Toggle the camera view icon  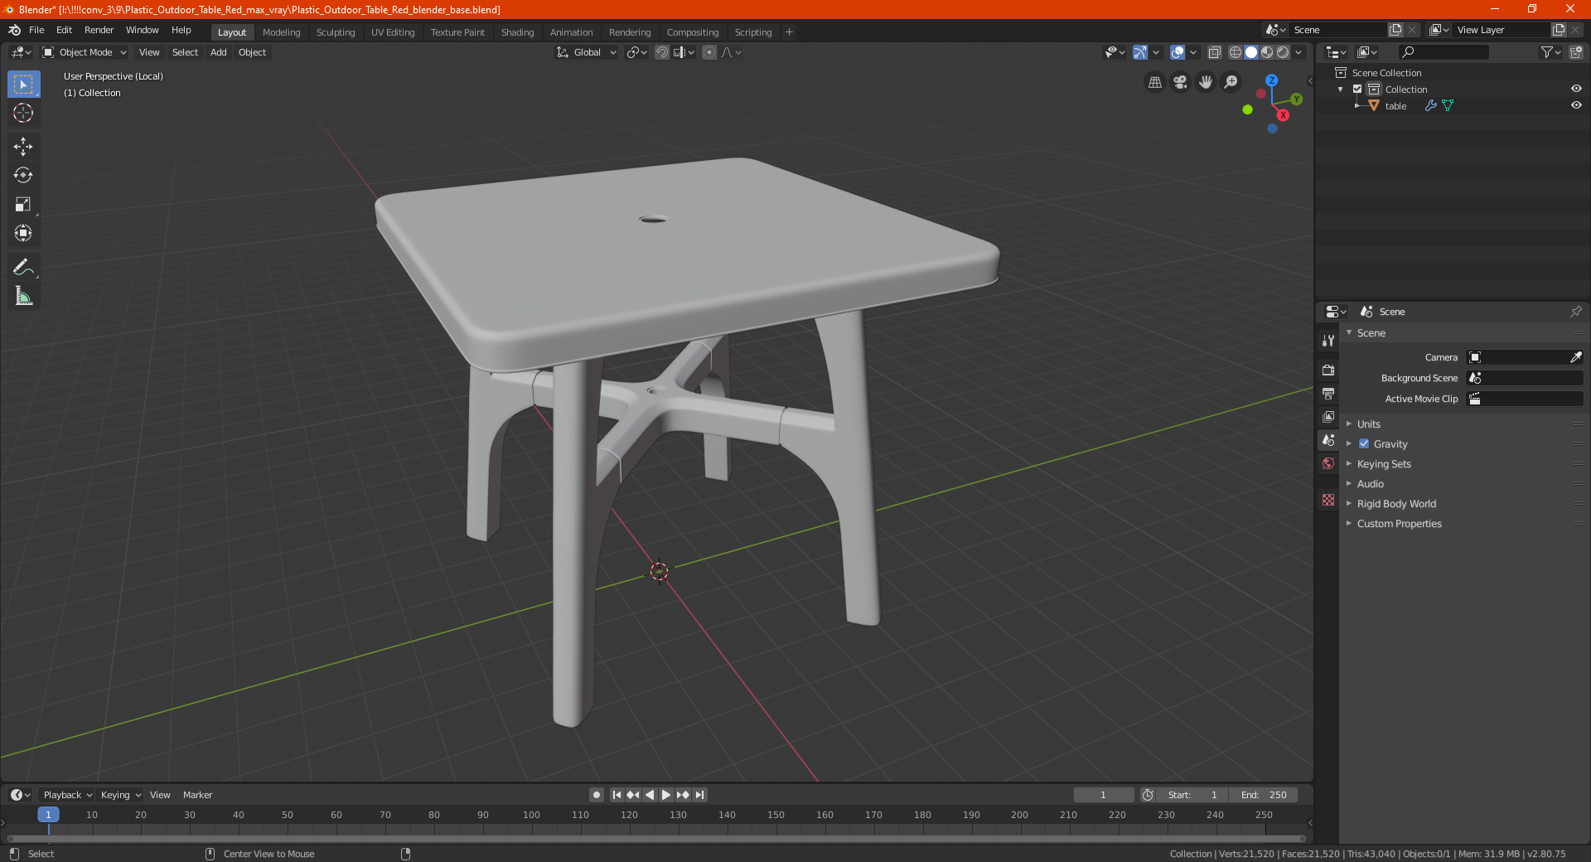pyautogui.click(x=1181, y=82)
